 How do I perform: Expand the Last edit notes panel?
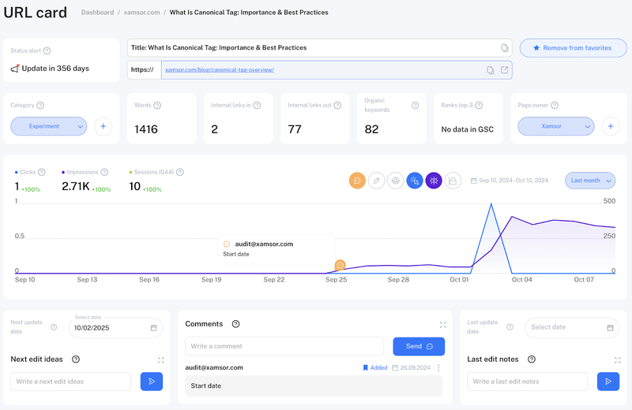click(x=618, y=360)
